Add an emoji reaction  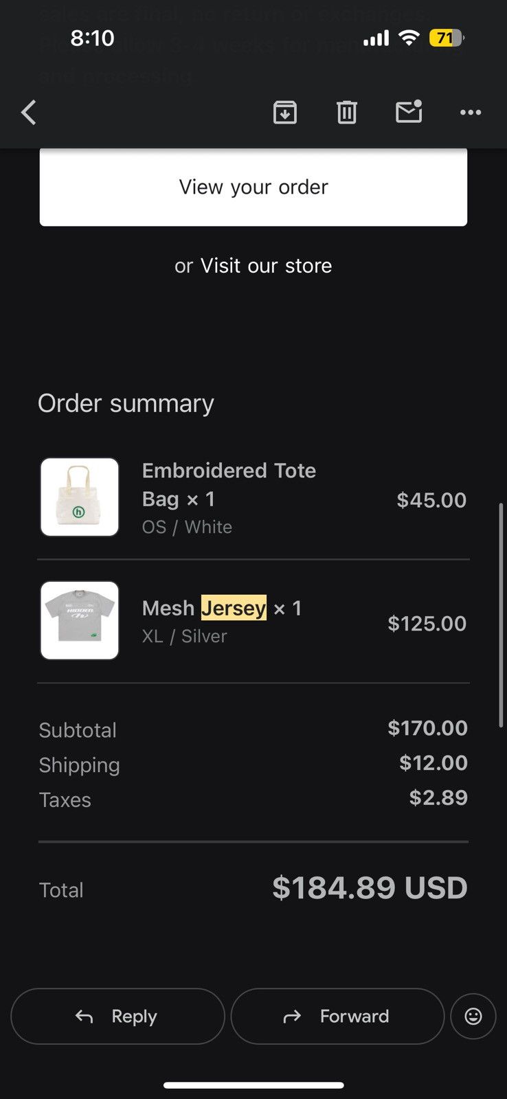point(473,1016)
